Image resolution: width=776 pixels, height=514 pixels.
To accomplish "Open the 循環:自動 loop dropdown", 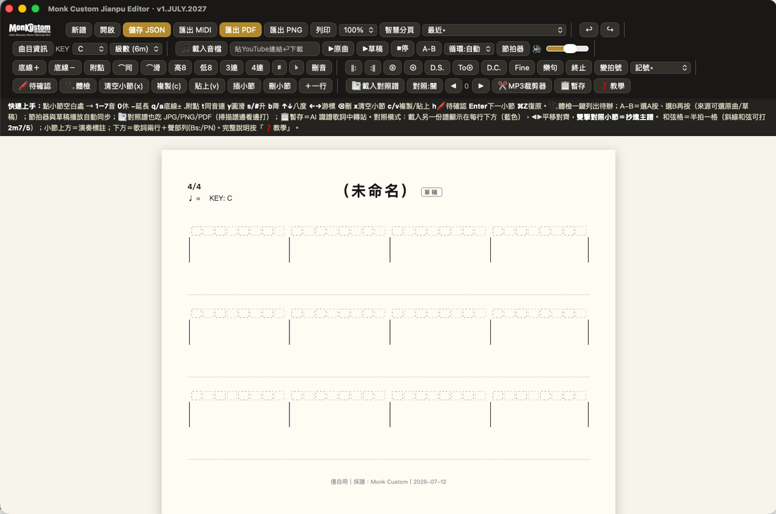I will point(469,49).
